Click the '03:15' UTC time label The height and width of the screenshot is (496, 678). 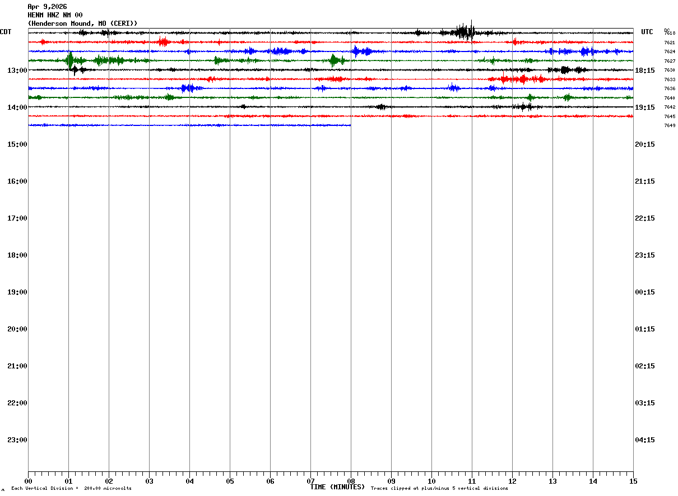click(645, 403)
